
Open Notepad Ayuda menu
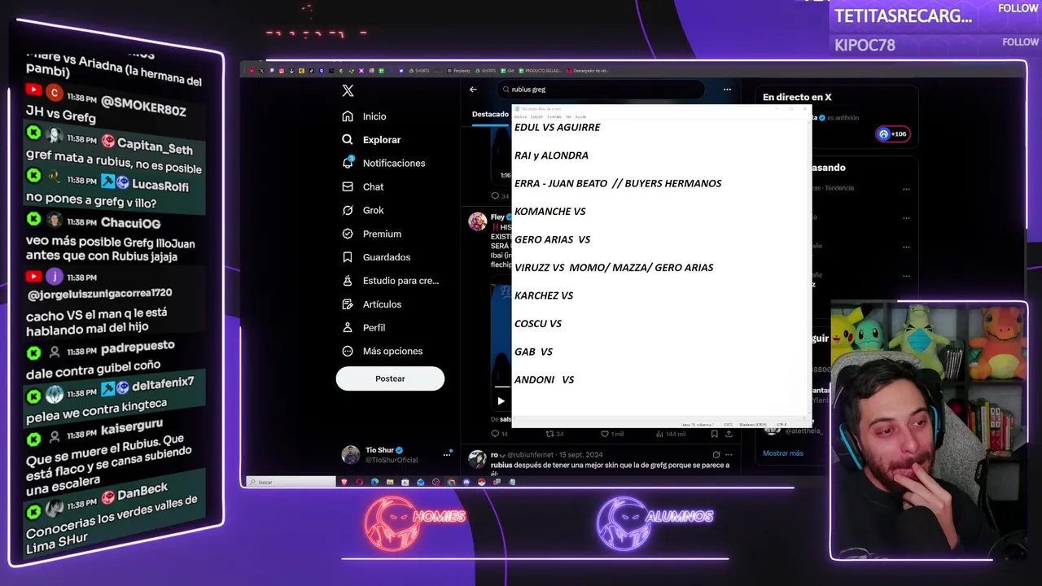(x=580, y=116)
